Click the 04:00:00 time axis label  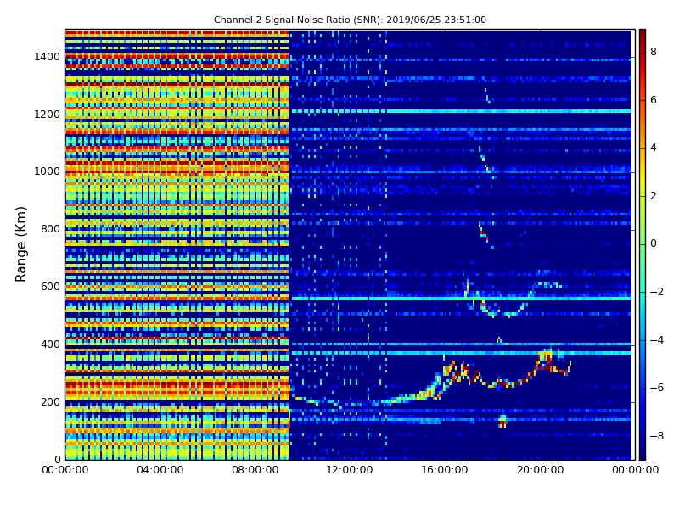(x=160, y=470)
